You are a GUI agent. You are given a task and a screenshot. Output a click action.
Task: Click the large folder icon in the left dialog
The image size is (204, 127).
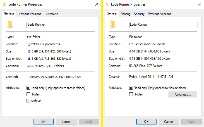[10, 25]
